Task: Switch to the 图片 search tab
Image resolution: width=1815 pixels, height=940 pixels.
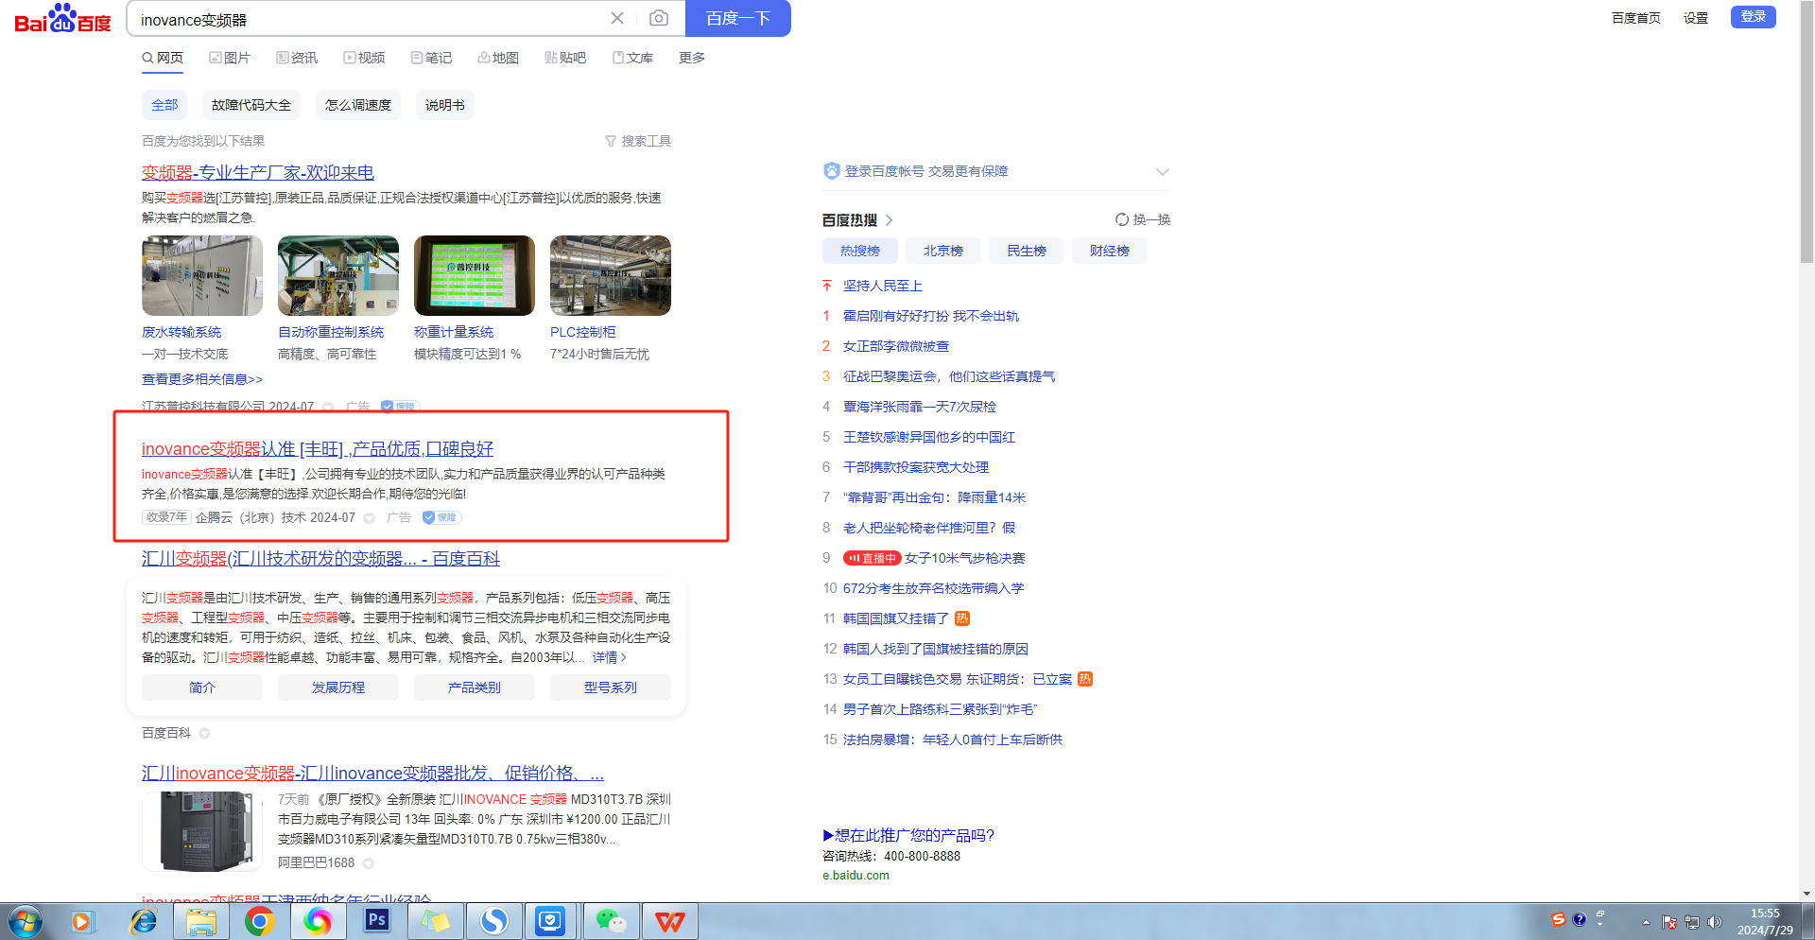Action: click(230, 58)
